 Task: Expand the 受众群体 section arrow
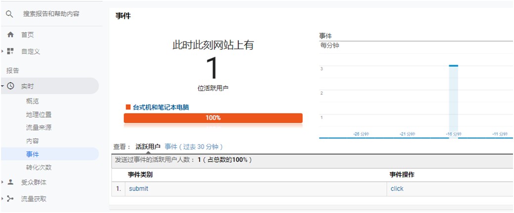coord(2,182)
